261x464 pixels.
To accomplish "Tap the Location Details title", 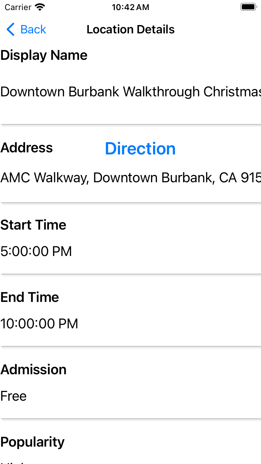I will pos(130,30).
